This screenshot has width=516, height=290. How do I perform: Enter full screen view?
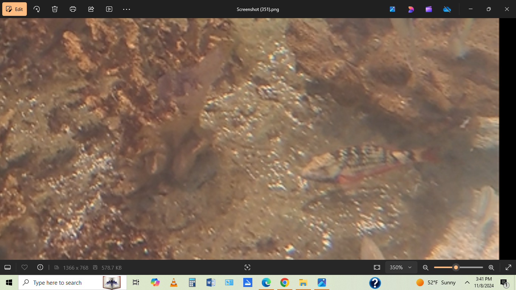508,267
